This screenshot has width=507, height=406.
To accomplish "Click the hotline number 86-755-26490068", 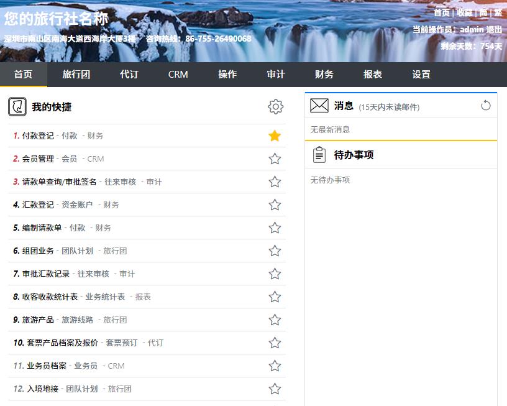I will point(218,39).
